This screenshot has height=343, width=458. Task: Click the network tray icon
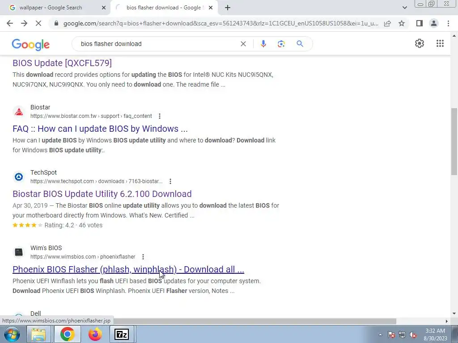click(402, 335)
